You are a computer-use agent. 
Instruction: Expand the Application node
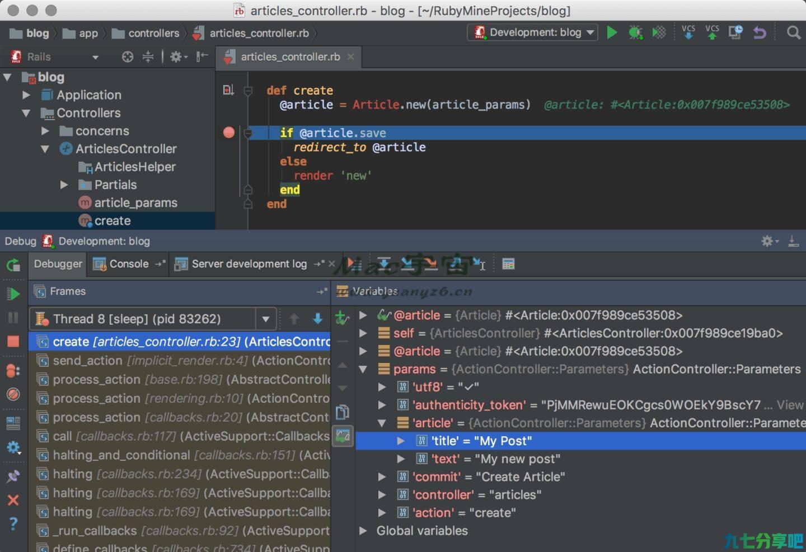tap(26, 95)
